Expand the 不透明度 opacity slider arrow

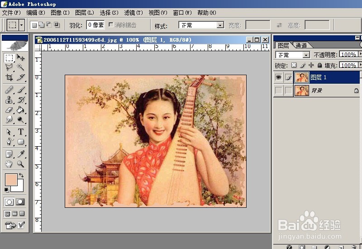point(360,54)
